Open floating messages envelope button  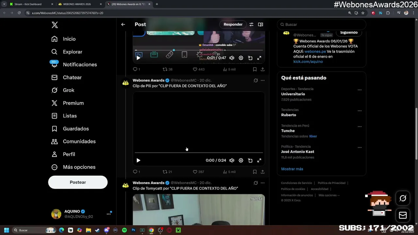point(403,215)
